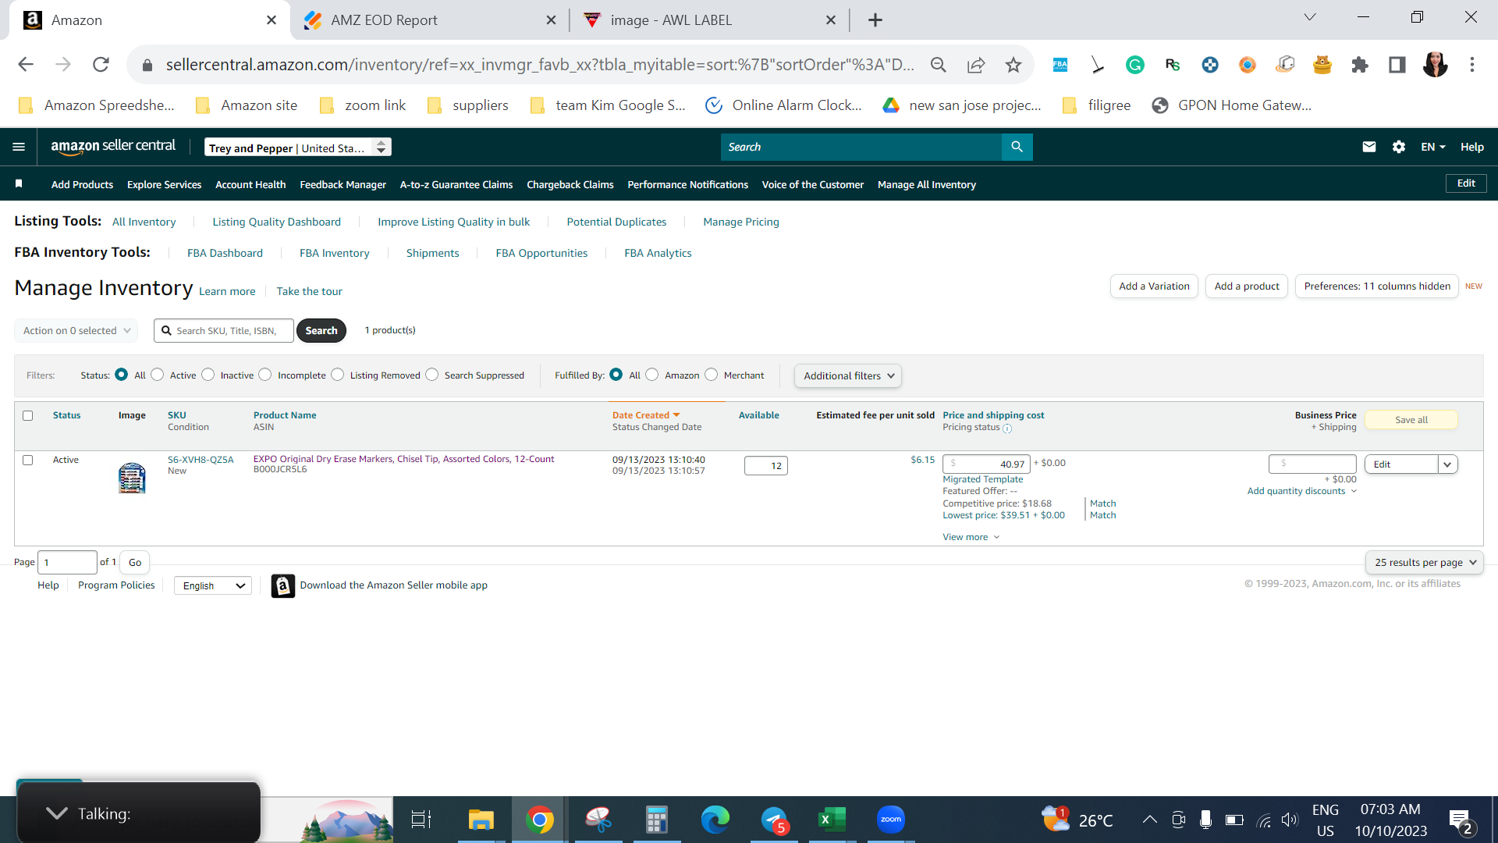Select the Listing Removed status filter
Screen dimensions: 1498x843
click(338, 375)
